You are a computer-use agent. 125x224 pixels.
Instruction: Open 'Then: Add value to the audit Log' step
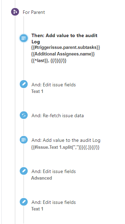click(x=64, y=38)
